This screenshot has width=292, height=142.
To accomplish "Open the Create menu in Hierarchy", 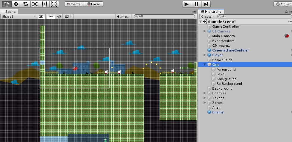I will [x=207, y=16].
